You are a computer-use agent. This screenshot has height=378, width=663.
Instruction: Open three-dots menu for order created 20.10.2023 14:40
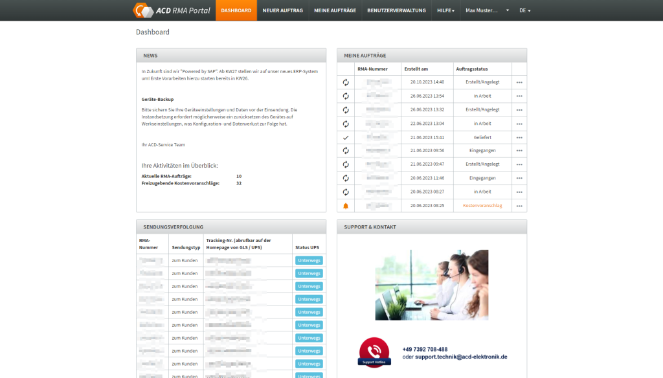519,83
